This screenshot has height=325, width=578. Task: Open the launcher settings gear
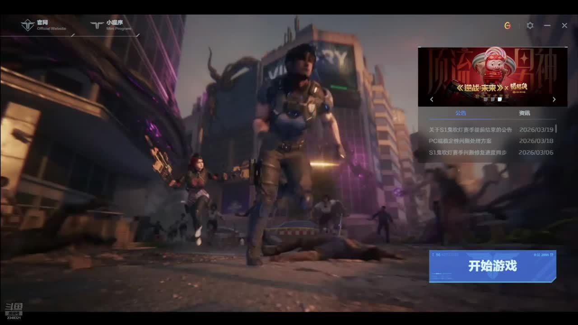[x=530, y=26]
